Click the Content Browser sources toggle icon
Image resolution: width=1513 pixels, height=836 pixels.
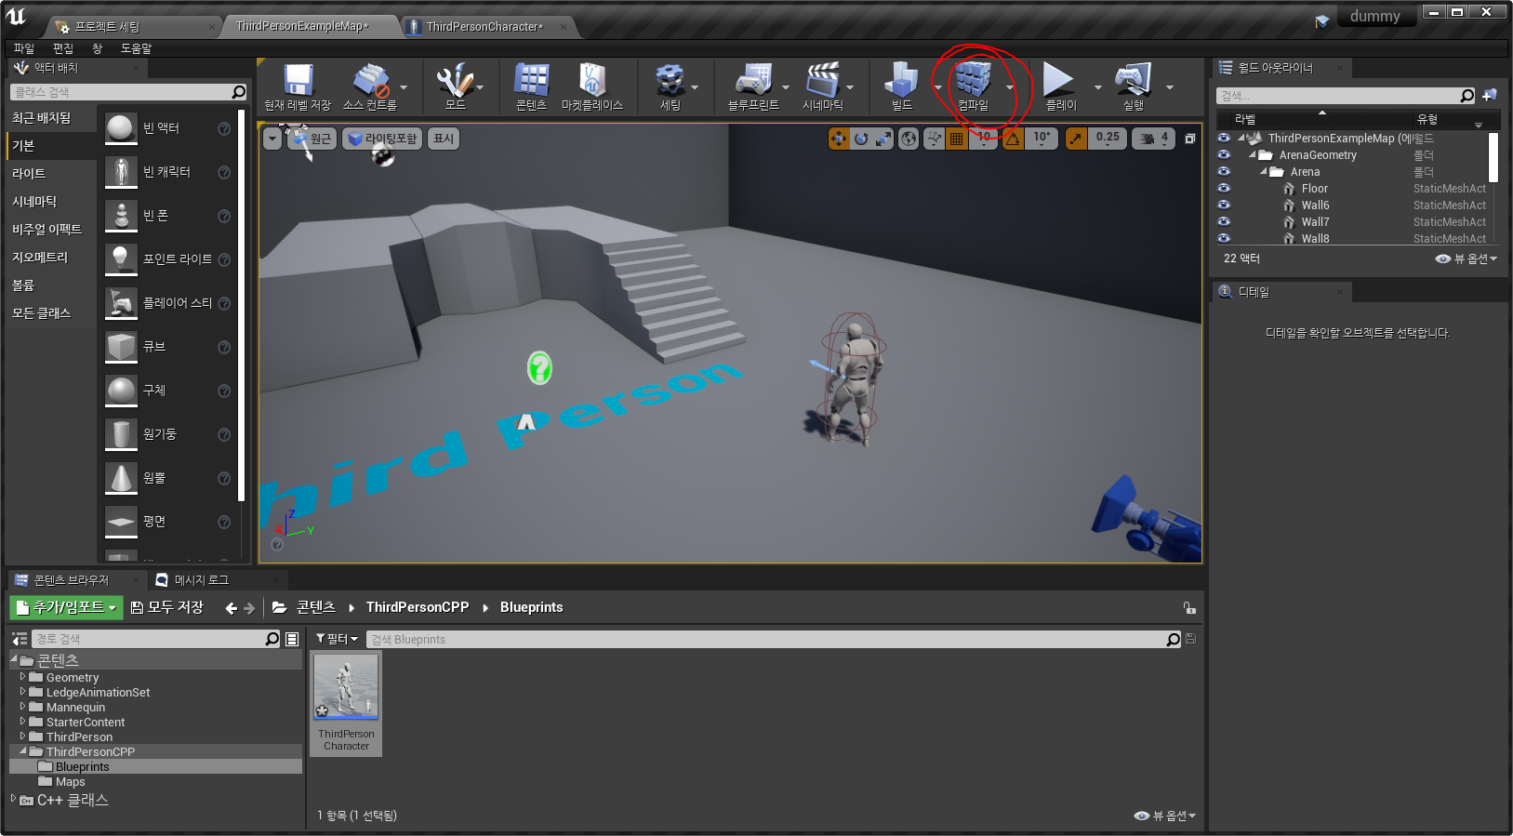click(20, 639)
